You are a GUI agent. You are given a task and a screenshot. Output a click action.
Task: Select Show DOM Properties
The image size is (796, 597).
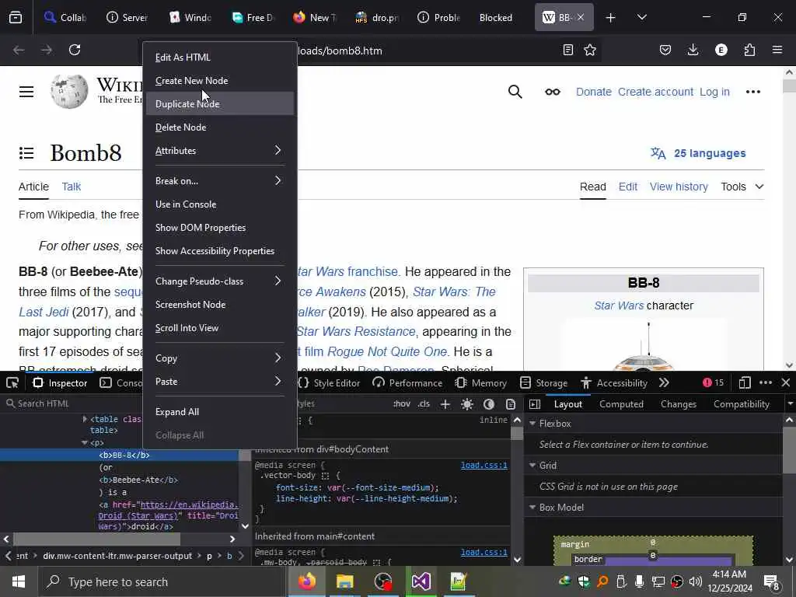220,228
